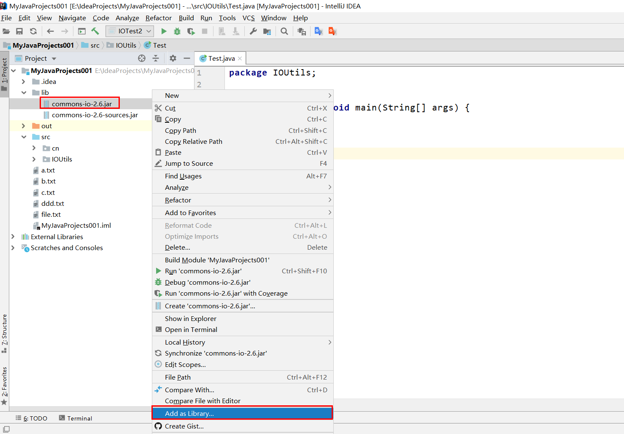624x434 pixels.
Task: Select Compare File with Editor
Action: 242,401
